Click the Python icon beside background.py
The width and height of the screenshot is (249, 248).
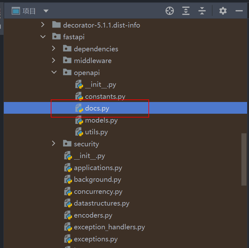(x=68, y=179)
